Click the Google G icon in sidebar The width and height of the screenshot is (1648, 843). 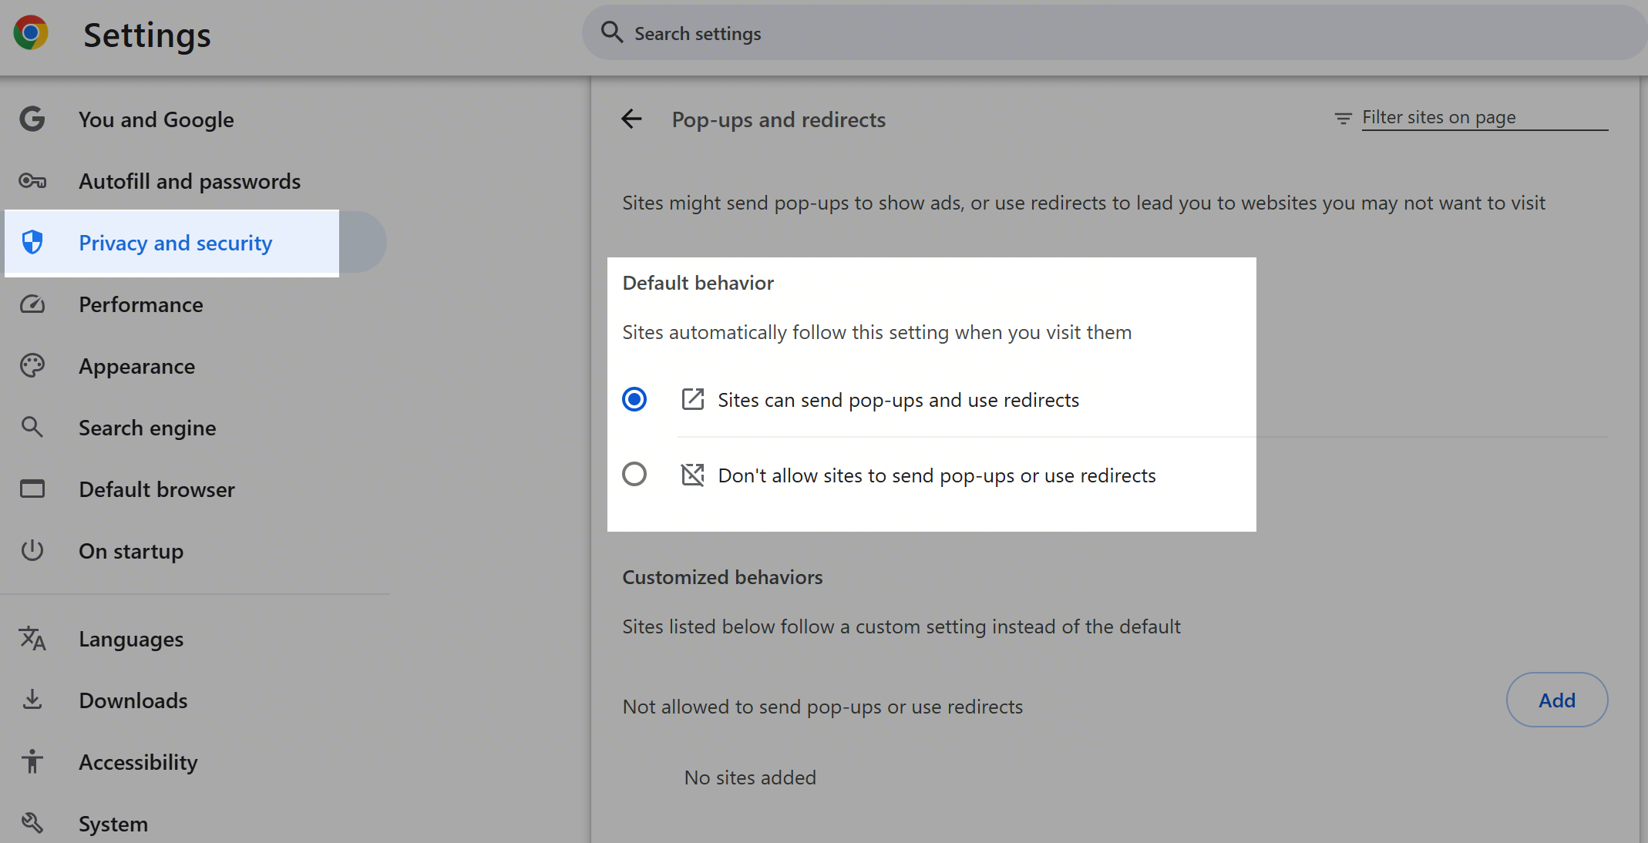32,119
